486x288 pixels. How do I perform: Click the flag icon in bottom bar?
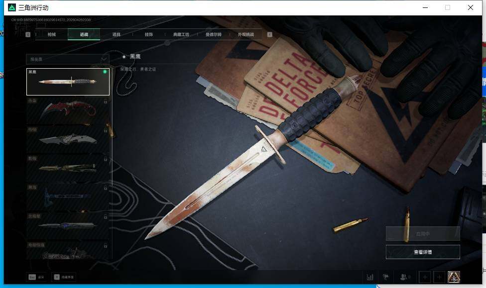[385, 277]
